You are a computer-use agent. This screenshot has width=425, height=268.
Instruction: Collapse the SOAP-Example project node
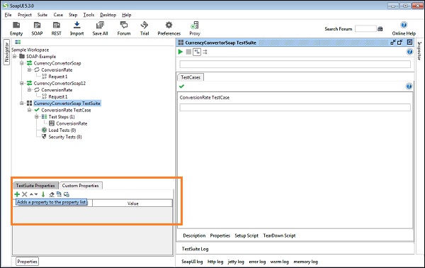(14, 57)
